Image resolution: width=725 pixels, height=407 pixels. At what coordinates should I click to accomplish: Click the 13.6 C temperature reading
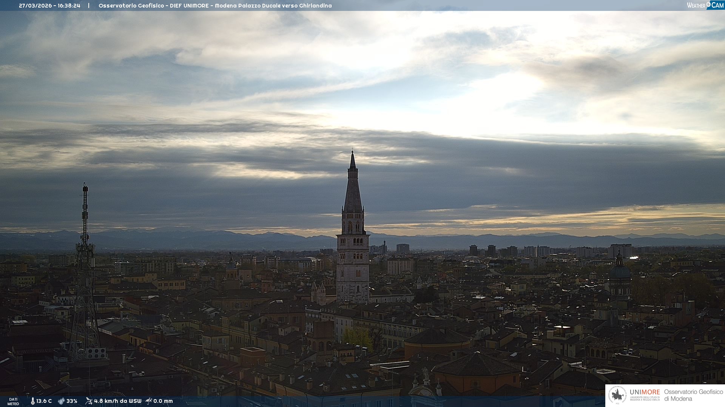click(44, 401)
